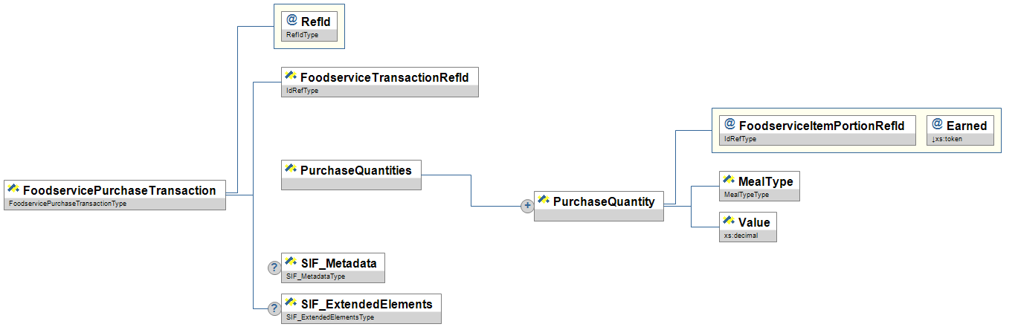Click the RefId attribute @ icon
Image resolution: width=1018 pixels, height=327 pixels.
pyautogui.click(x=291, y=21)
